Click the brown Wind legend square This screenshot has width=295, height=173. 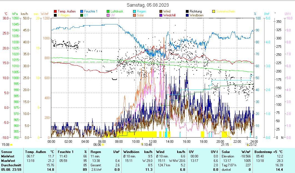[161, 12]
